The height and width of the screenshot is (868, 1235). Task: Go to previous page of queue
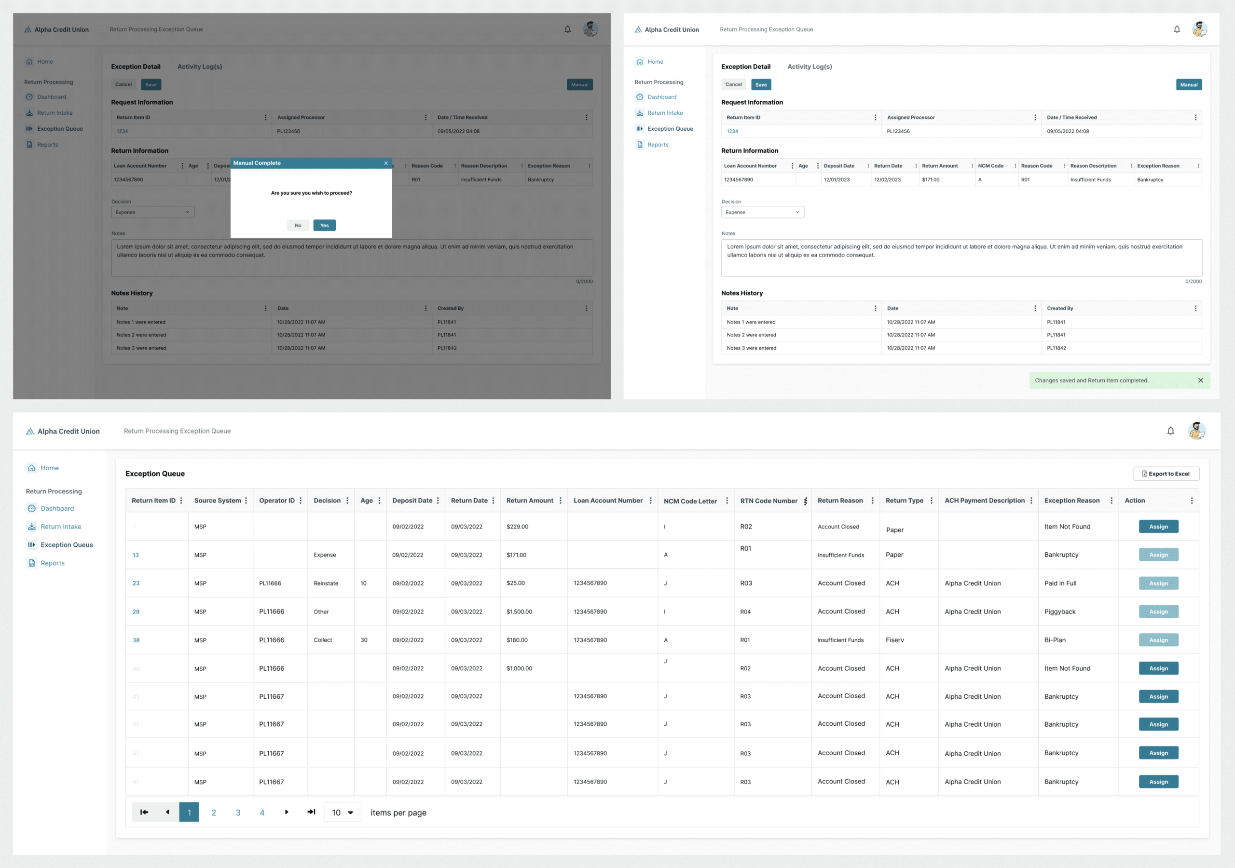167,812
